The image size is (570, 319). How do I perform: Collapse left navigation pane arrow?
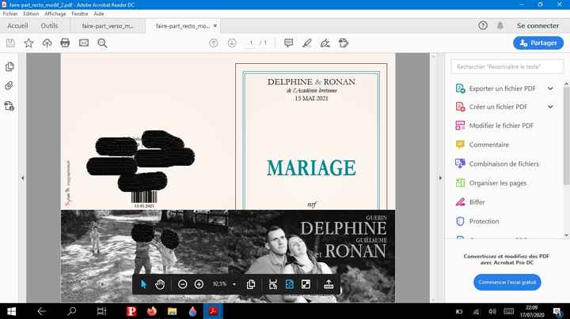point(22,178)
